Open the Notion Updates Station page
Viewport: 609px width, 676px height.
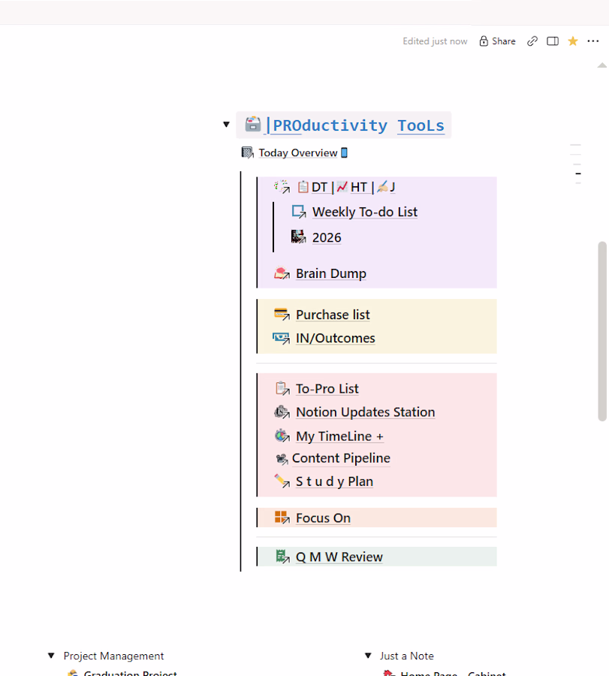(x=366, y=412)
